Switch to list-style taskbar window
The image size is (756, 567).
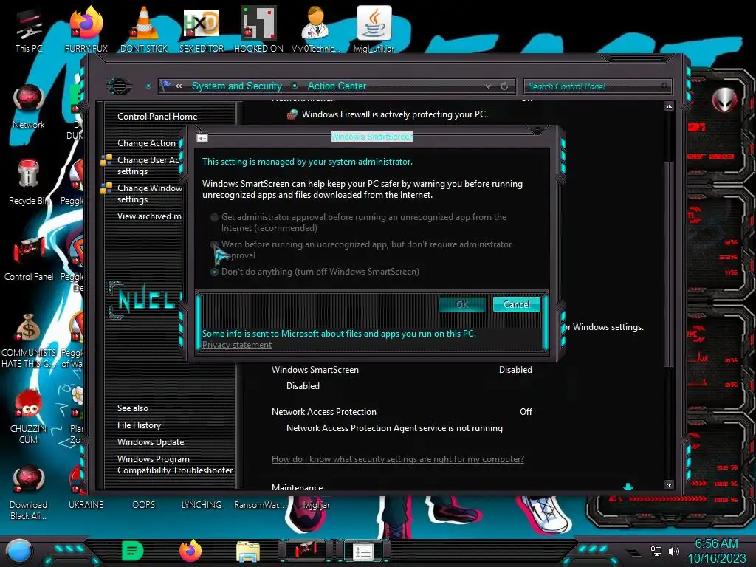pyautogui.click(x=362, y=551)
